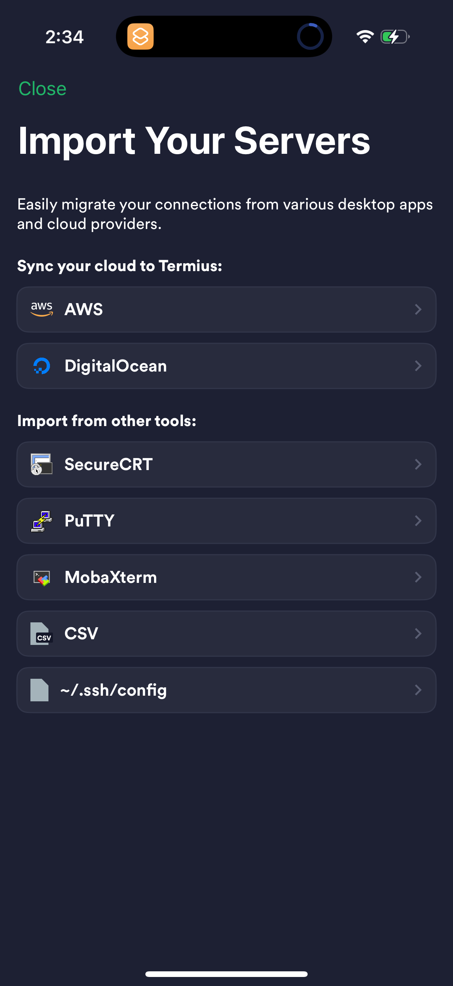Image resolution: width=453 pixels, height=986 pixels.
Task: Open the SecureCRT import option
Action: point(226,464)
